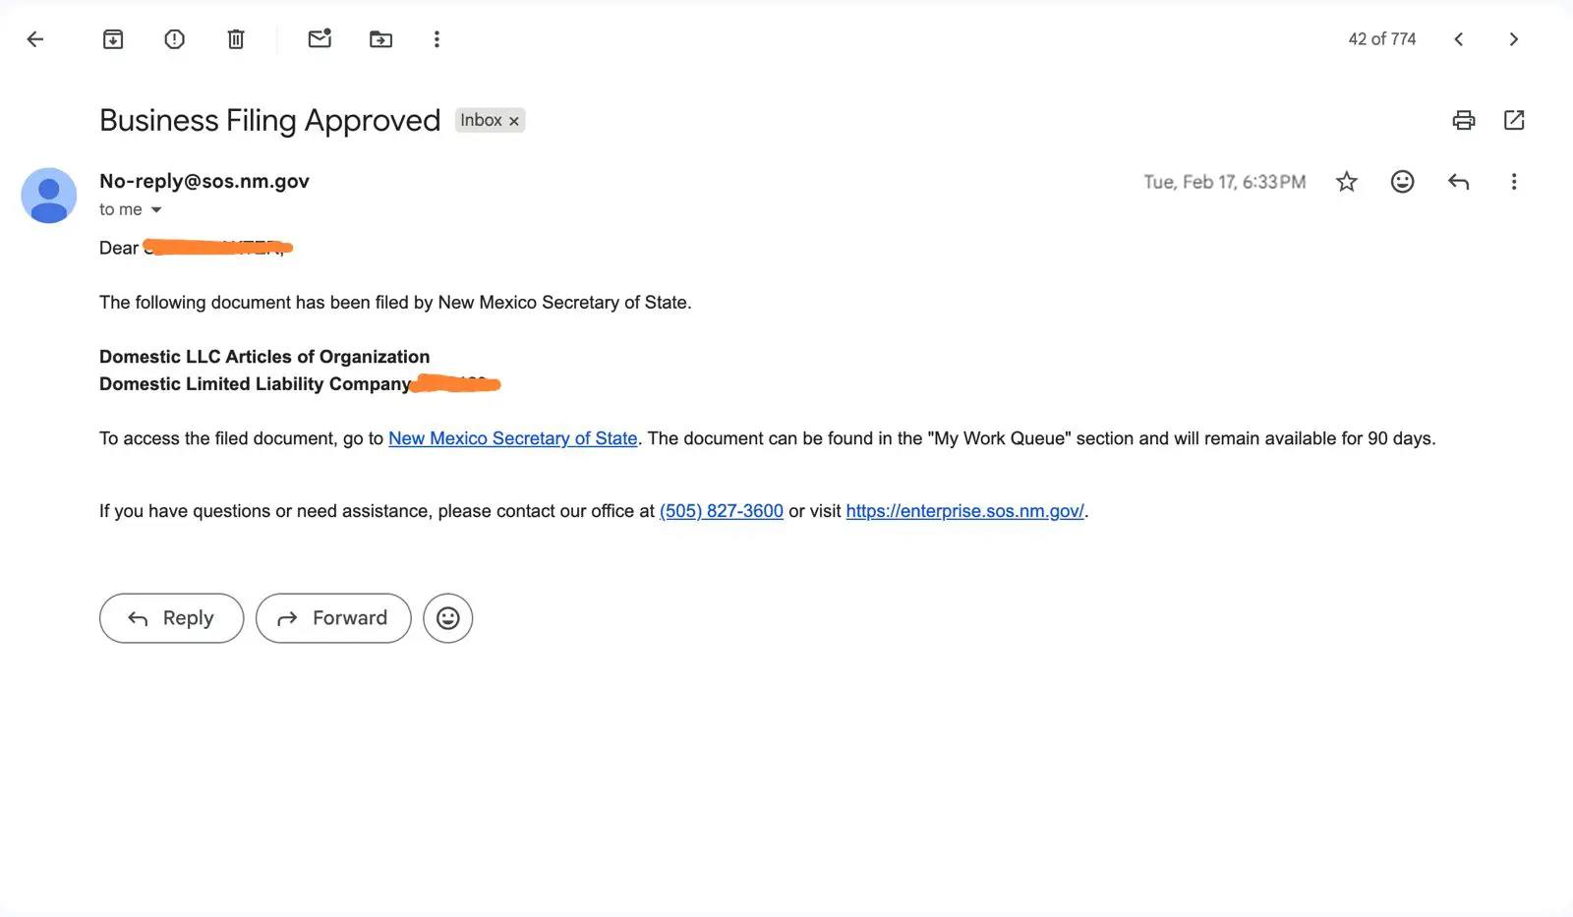This screenshot has width=1573, height=917.
Task: Visit the enterprise.sos.nm.gov link
Action: pos(965,511)
